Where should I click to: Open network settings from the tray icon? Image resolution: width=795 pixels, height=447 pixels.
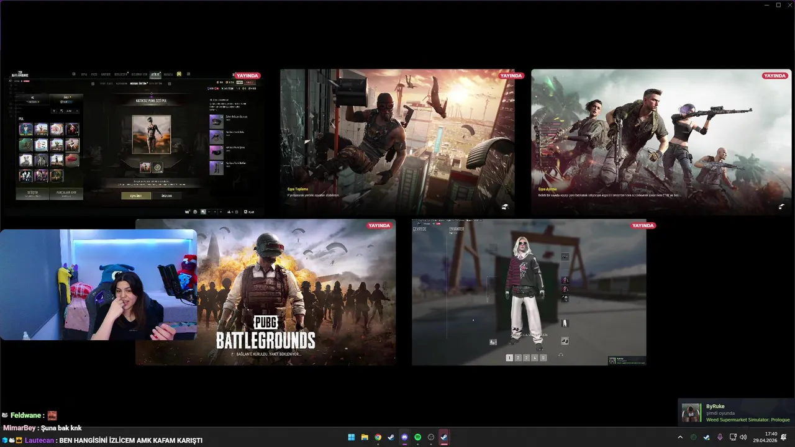click(x=733, y=437)
